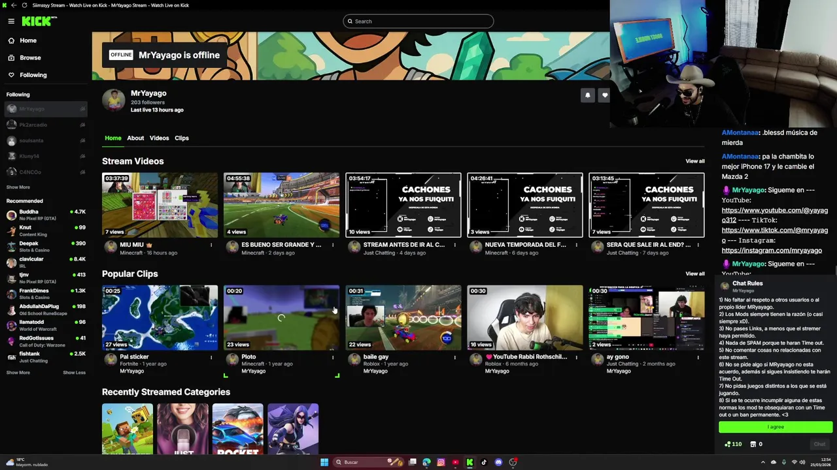837x470 pixels.
Task: Click the Chat send button
Action: pyautogui.click(x=819, y=444)
